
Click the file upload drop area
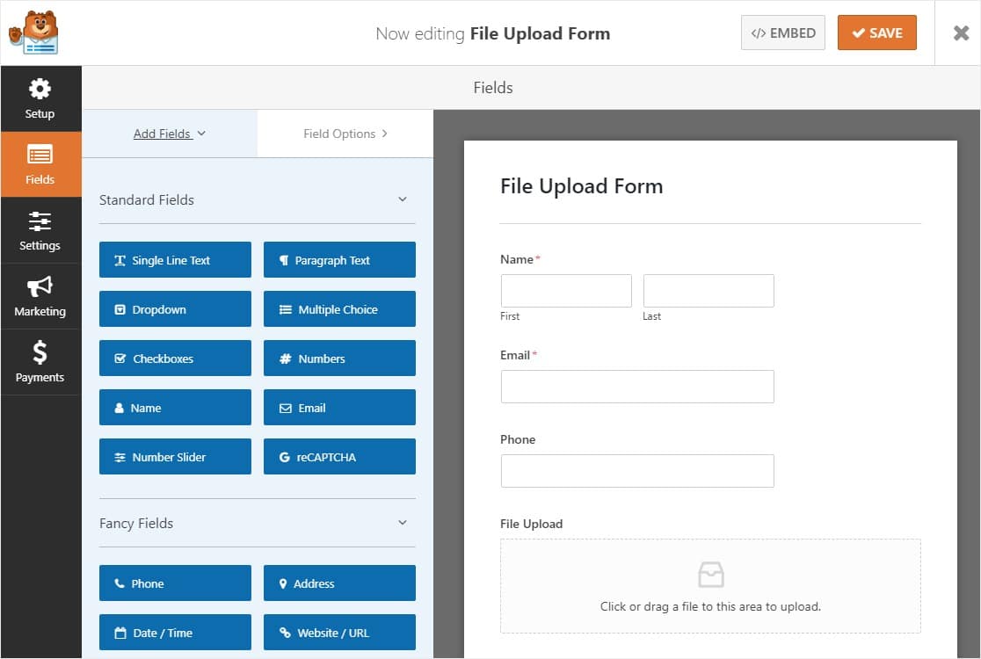pyautogui.click(x=710, y=586)
